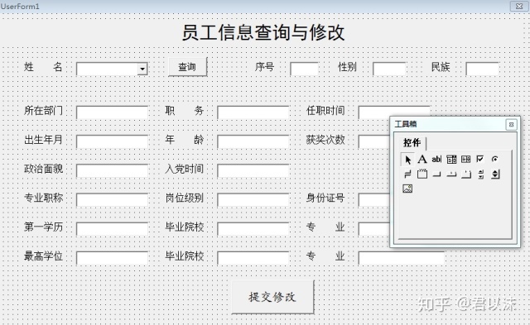Select the 出生年月 label
Image resolution: width=530 pixels, height=325 pixels.
tap(43, 140)
